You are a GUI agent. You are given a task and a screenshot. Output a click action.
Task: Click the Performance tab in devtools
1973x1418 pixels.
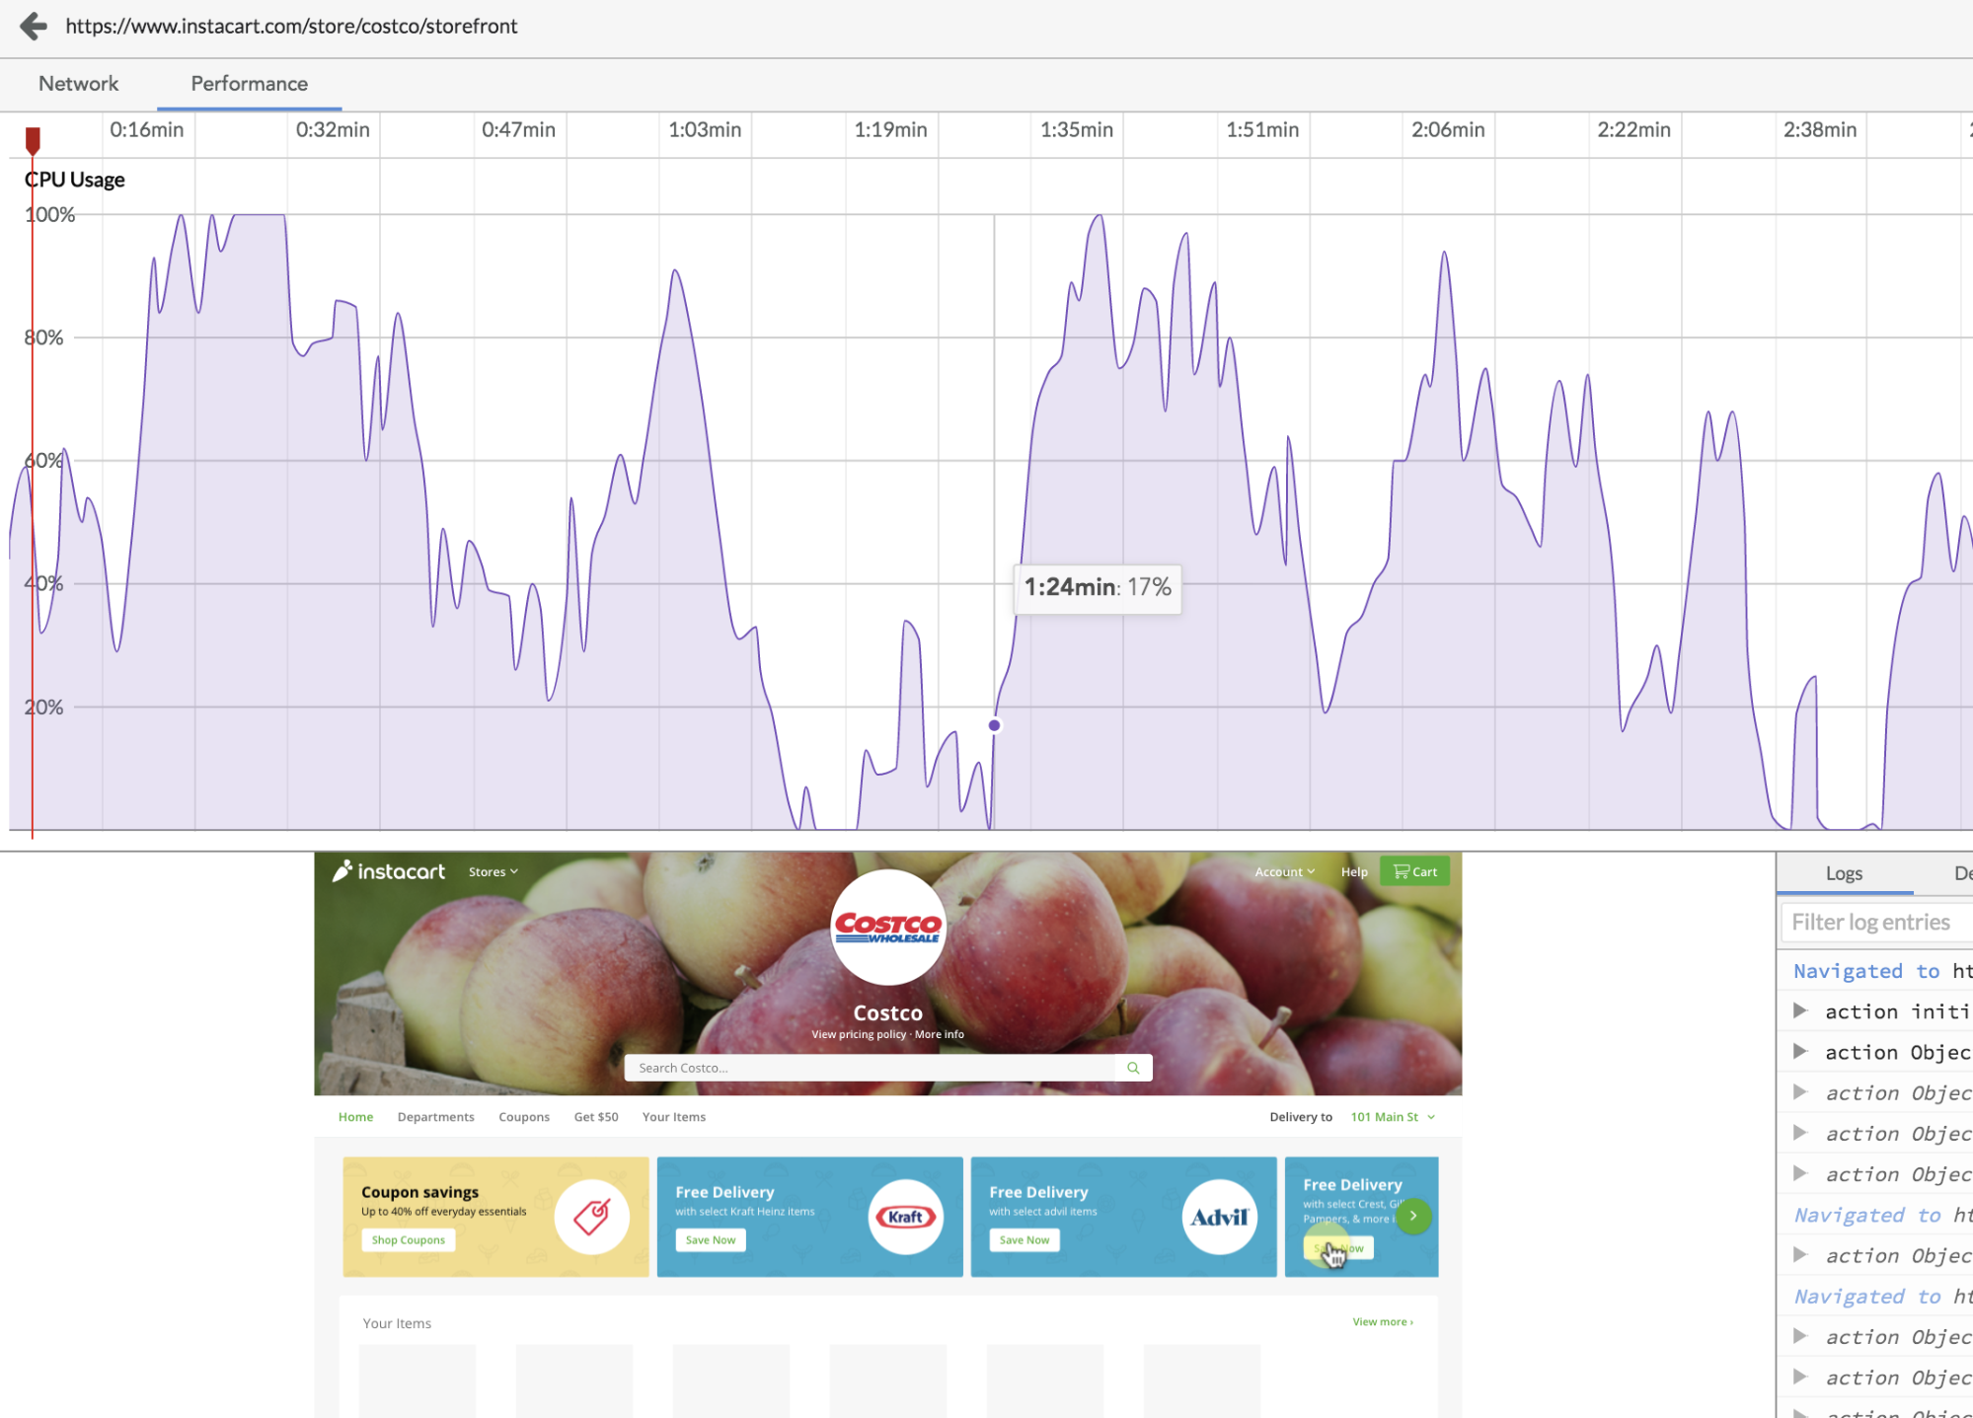pos(250,84)
